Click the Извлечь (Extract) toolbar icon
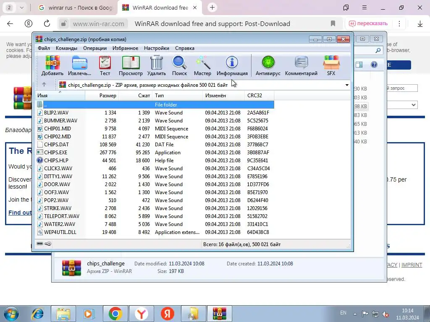This screenshot has height=322, width=430. coord(79,66)
